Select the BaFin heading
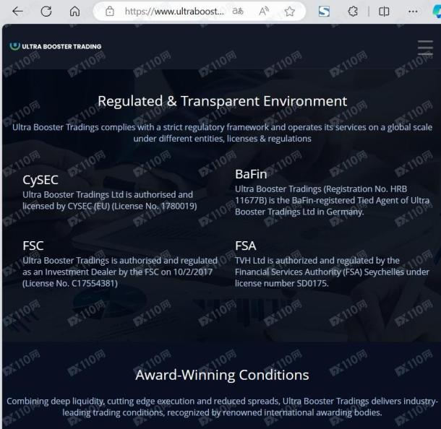The width and height of the screenshot is (441, 429). [x=251, y=174]
